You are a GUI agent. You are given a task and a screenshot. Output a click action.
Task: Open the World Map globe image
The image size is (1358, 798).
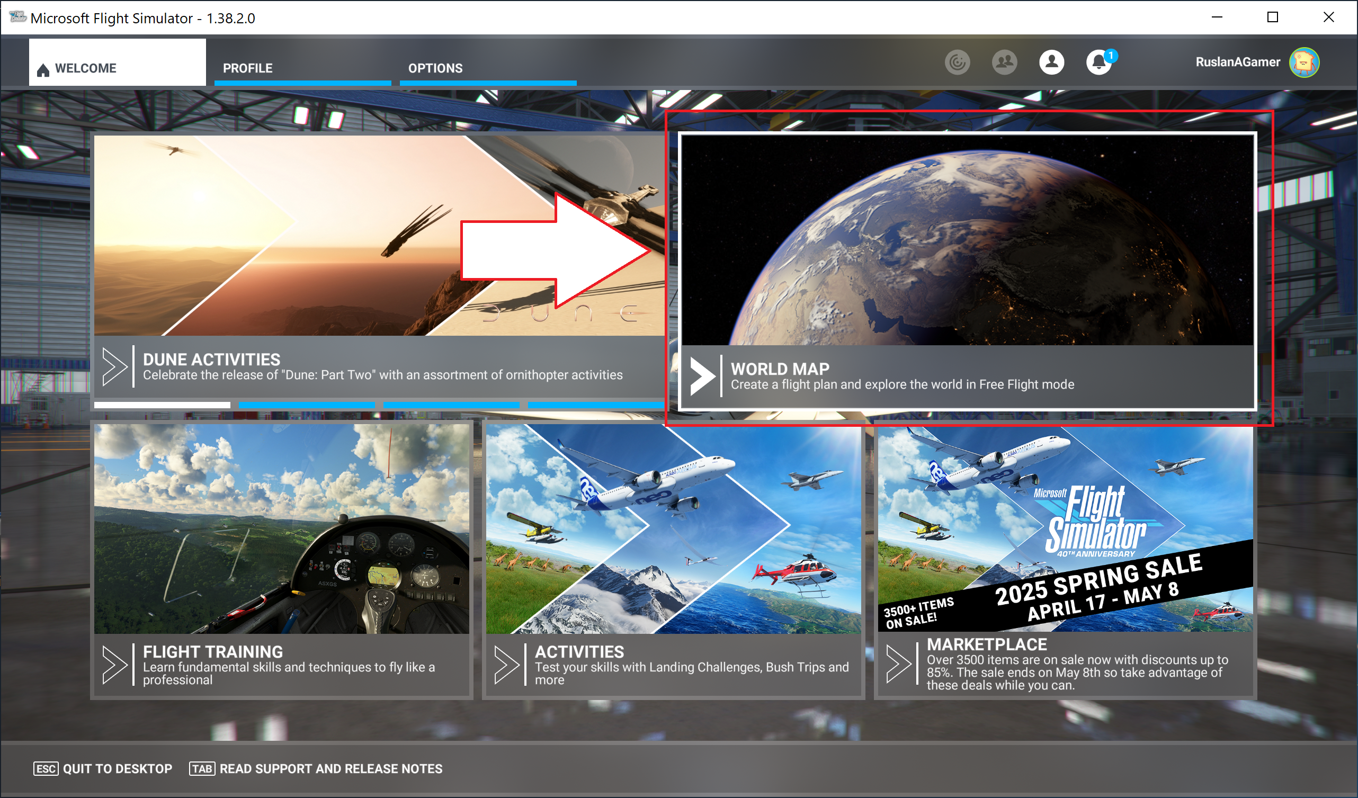click(x=967, y=240)
